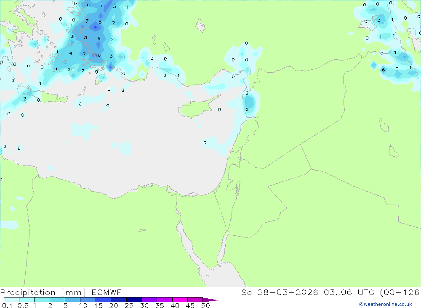This screenshot has height=308, width=421.
Task: Click the 30–35 mm legend color box
Action: (149, 300)
